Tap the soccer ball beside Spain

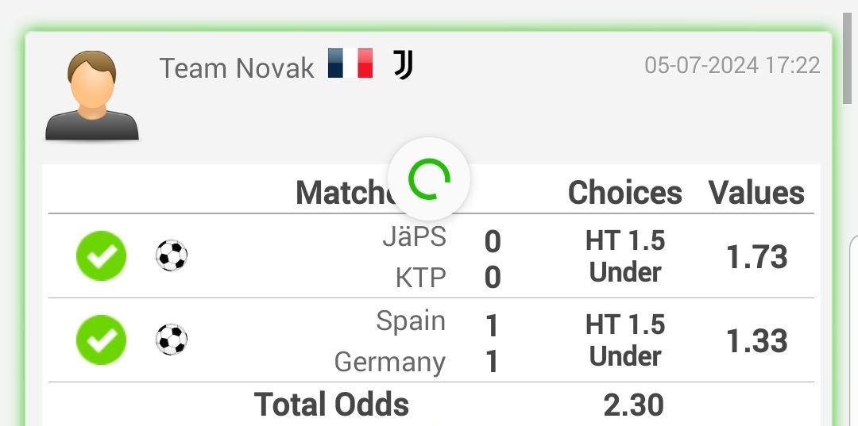(172, 340)
